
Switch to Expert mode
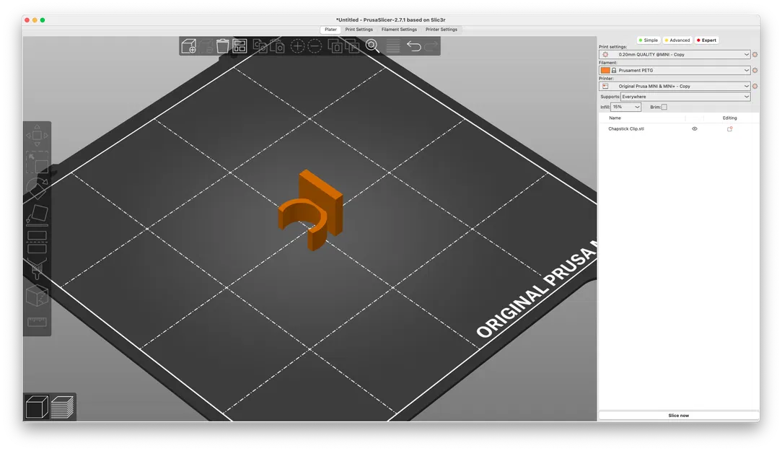(707, 40)
